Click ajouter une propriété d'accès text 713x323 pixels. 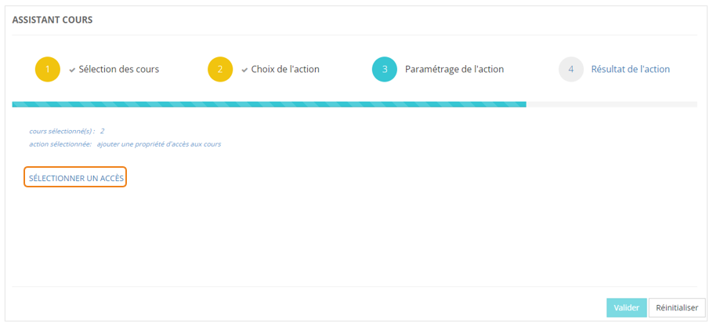[x=159, y=144]
